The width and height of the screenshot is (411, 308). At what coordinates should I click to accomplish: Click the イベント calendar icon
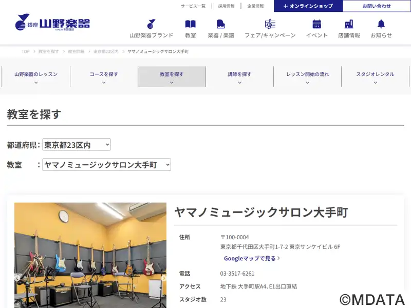(316, 24)
